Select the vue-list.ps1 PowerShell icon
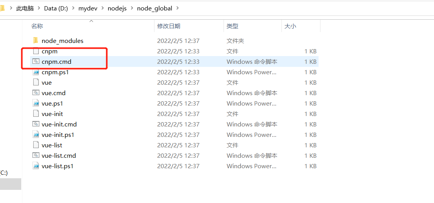Image resolution: width=434 pixels, height=203 pixels. 36,166
